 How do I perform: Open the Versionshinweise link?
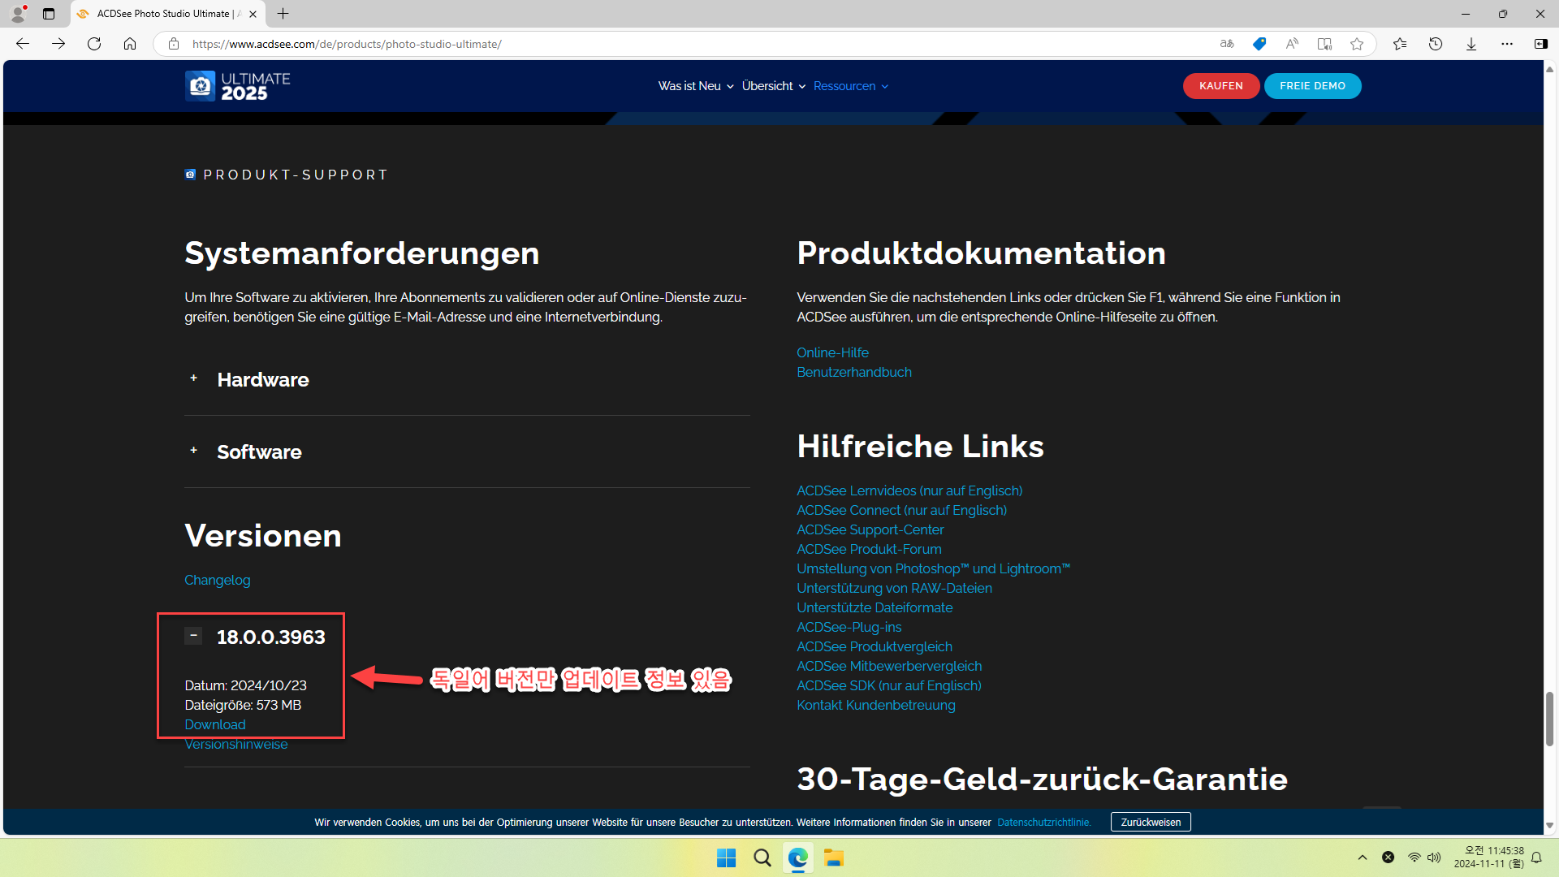(235, 744)
